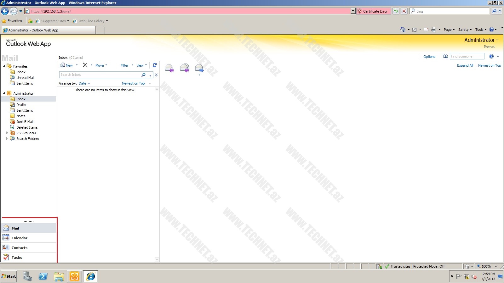Open the Calendar navigation pane
Screen dimensions: 504x283
coord(20,238)
